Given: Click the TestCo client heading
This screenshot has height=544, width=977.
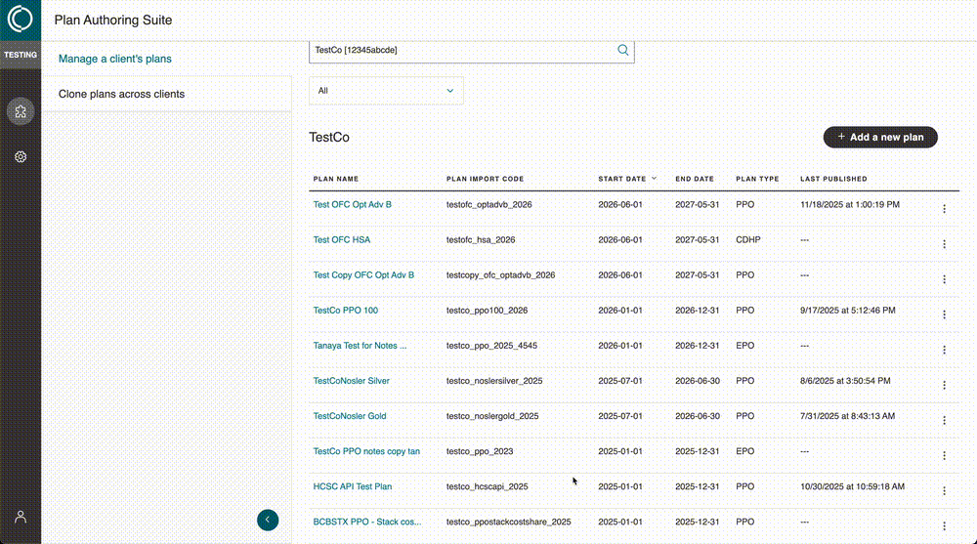Looking at the screenshot, I should 329,137.
